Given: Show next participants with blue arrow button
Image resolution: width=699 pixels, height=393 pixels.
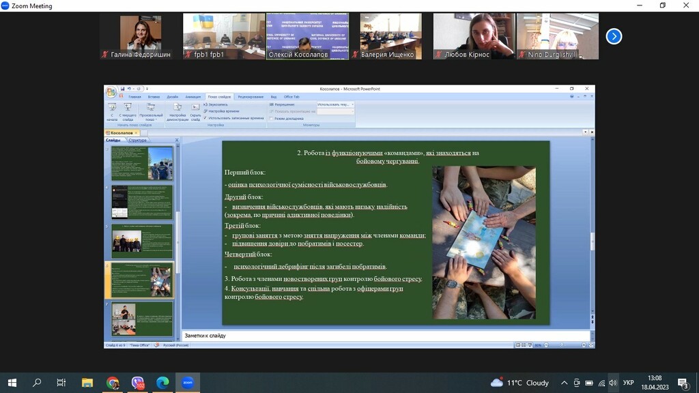Looking at the screenshot, I should pos(614,36).
